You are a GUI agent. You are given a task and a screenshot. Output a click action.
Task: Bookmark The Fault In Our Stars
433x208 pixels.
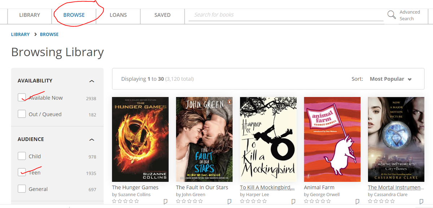pyautogui.click(x=229, y=202)
